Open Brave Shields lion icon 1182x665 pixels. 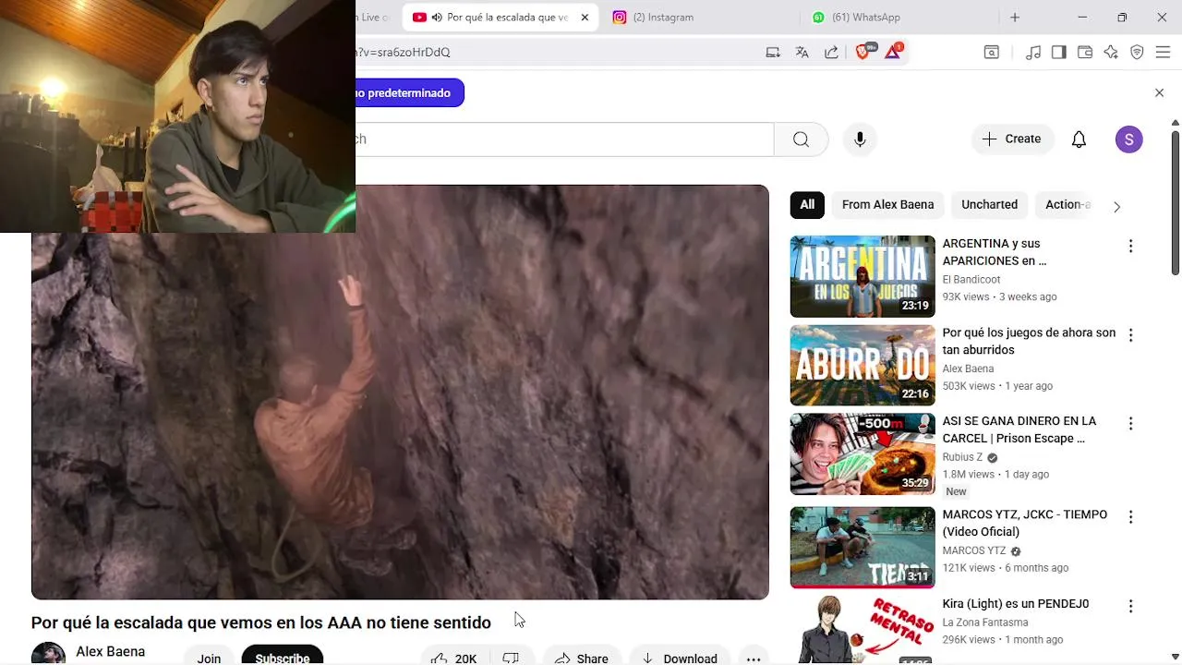coord(863,53)
